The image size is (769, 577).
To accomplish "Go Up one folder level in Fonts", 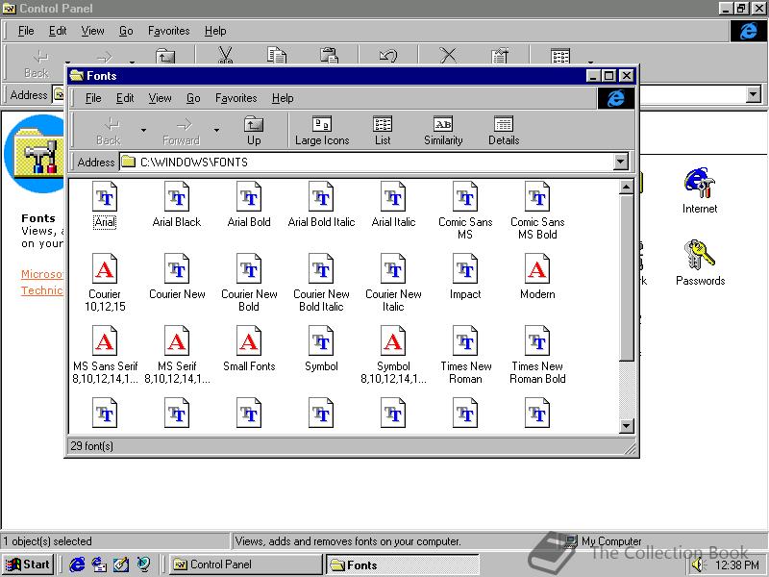I will point(254,131).
